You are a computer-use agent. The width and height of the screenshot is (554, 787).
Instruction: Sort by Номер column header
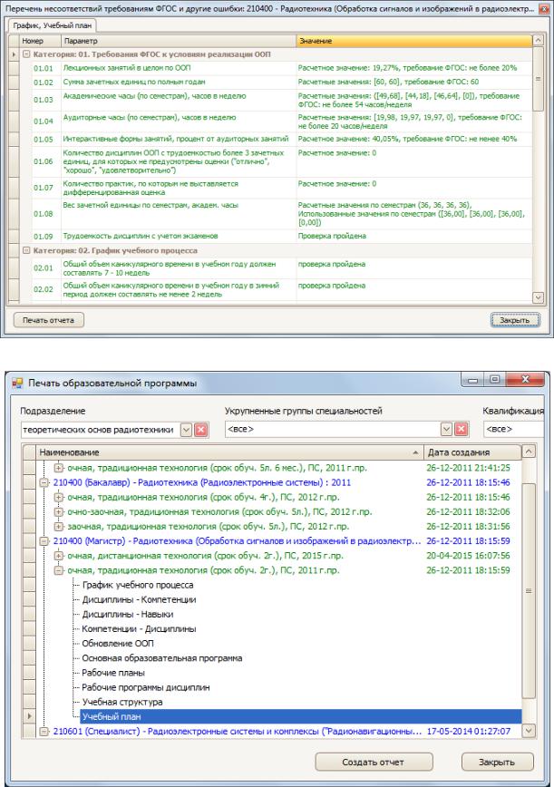40,41
